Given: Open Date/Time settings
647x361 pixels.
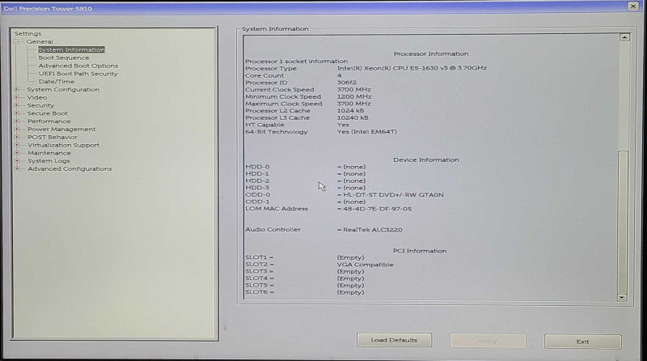Looking at the screenshot, I should pyautogui.click(x=57, y=82).
